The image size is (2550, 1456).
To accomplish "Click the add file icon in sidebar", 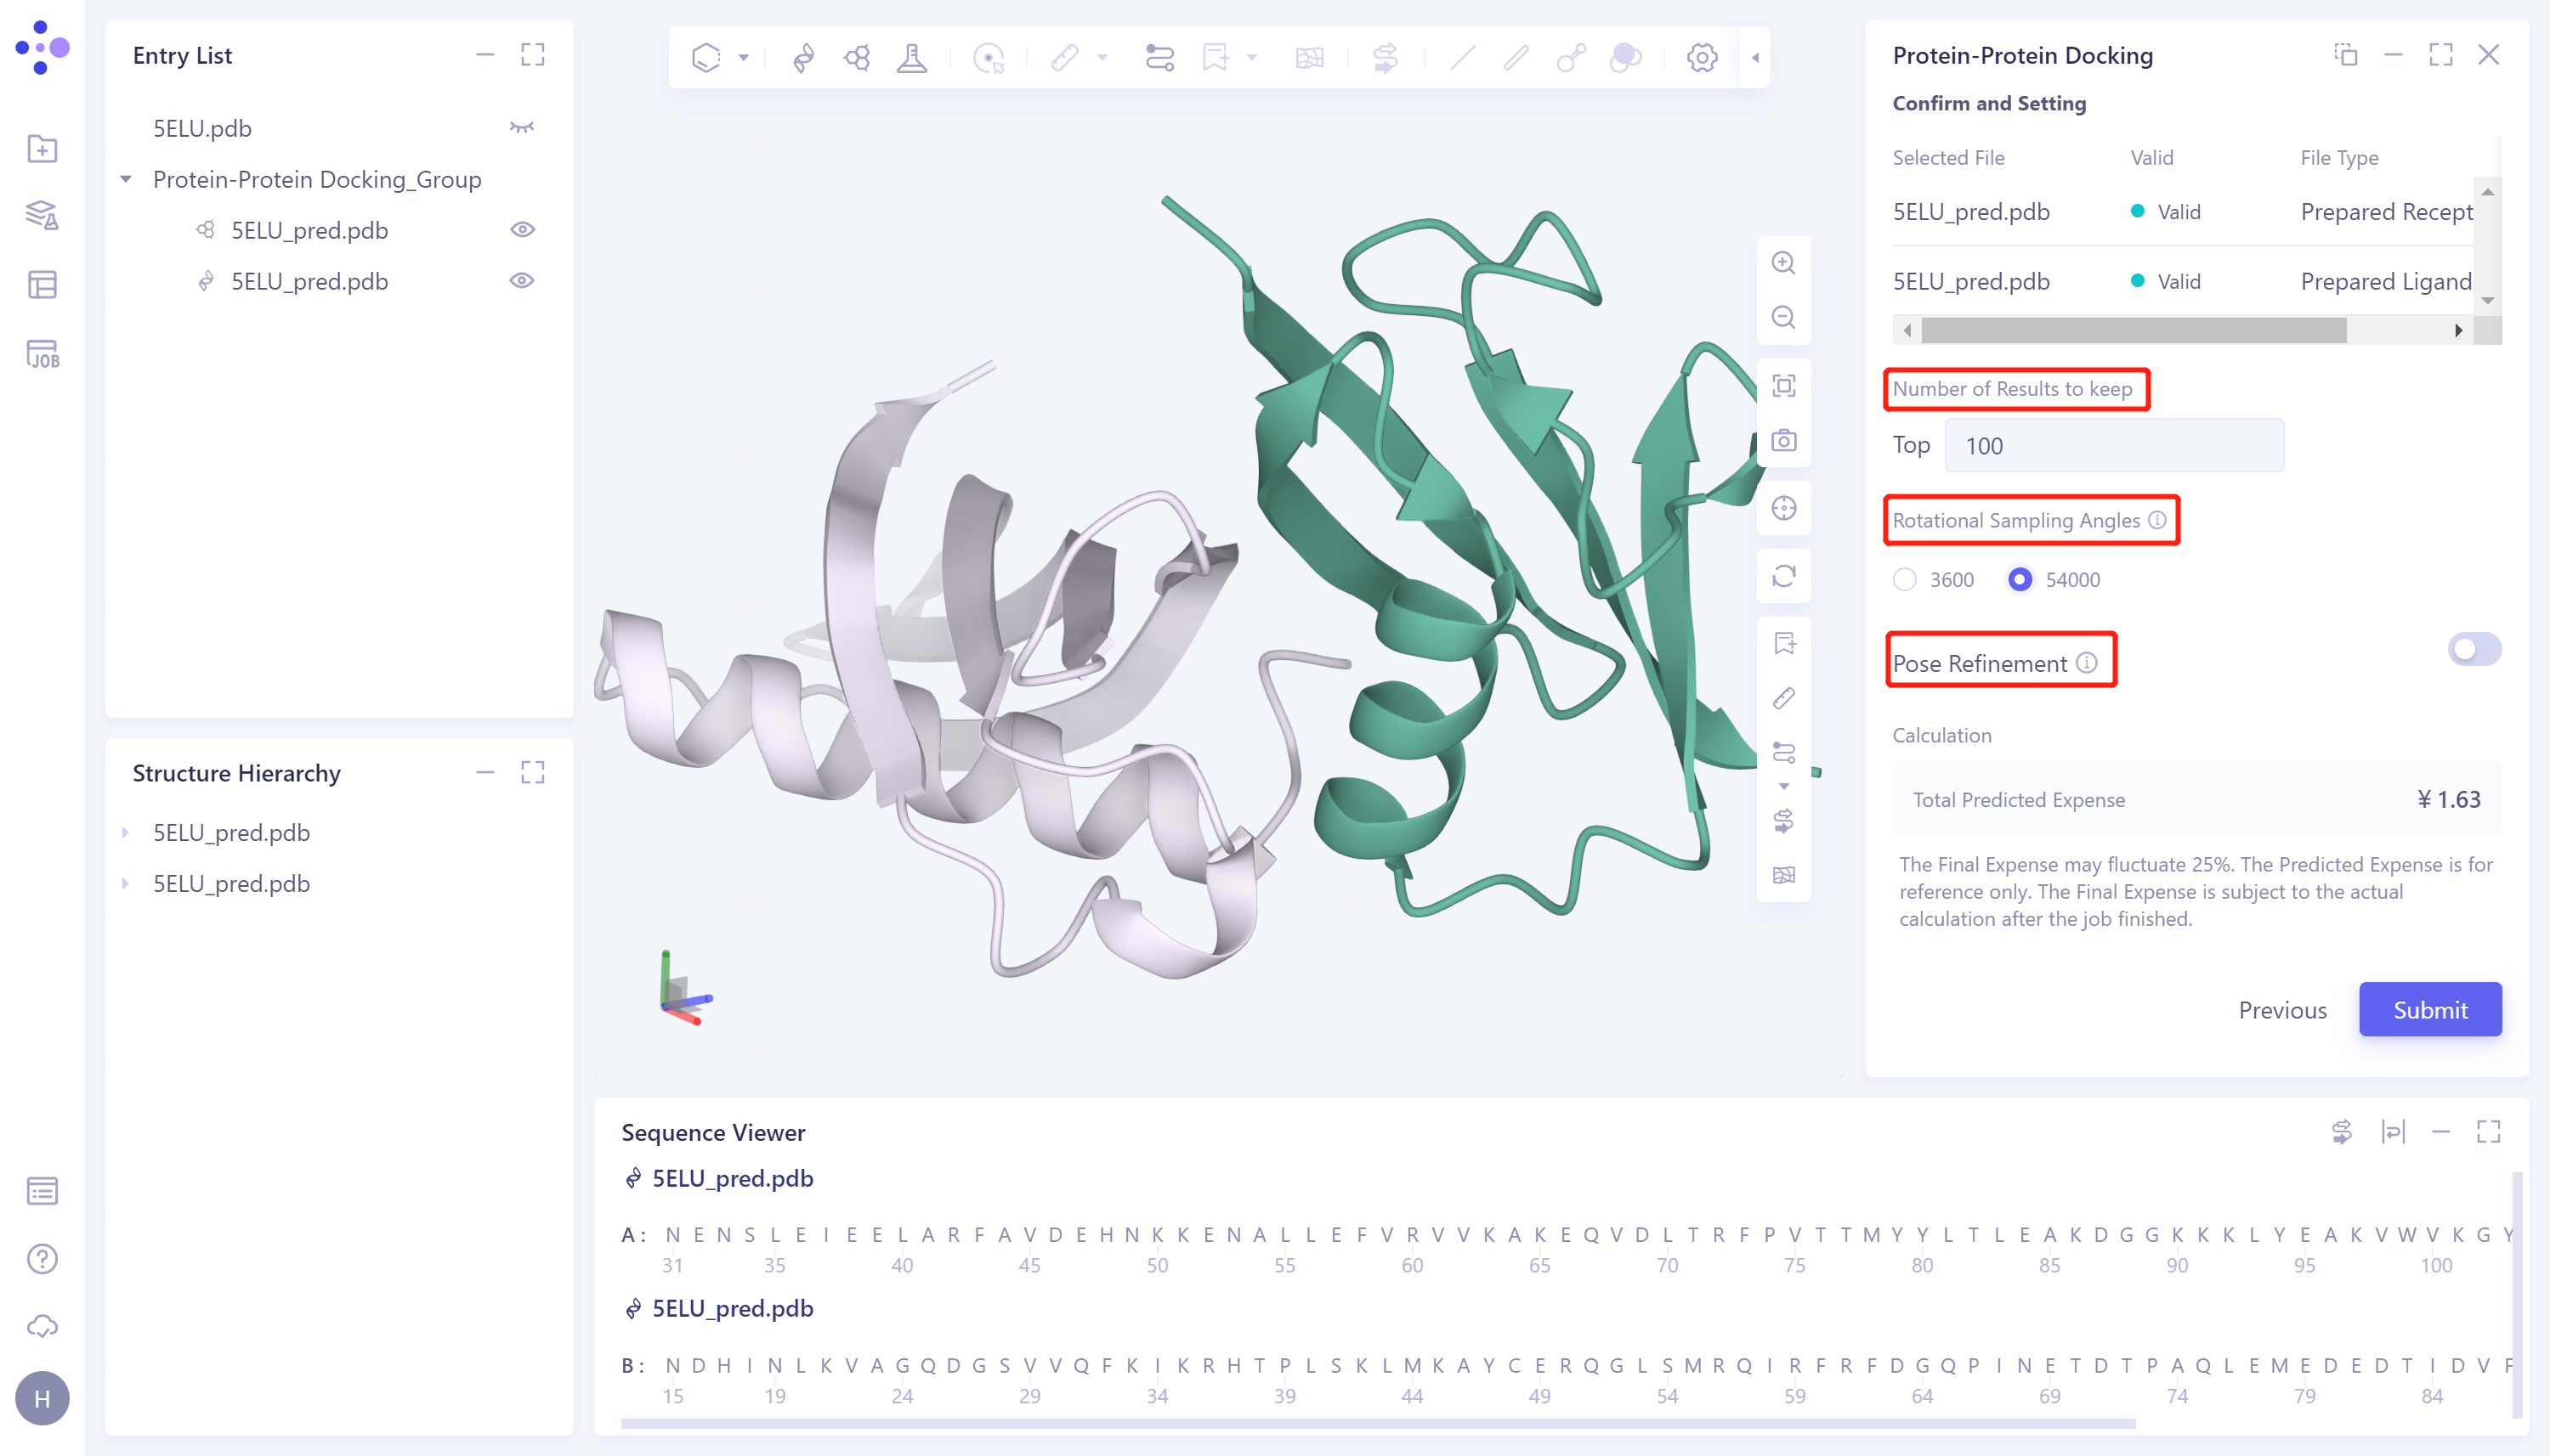I will pos(42,149).
